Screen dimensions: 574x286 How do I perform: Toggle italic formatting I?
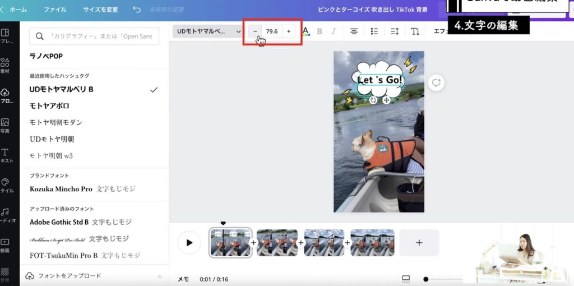click(x=334, y=31)
